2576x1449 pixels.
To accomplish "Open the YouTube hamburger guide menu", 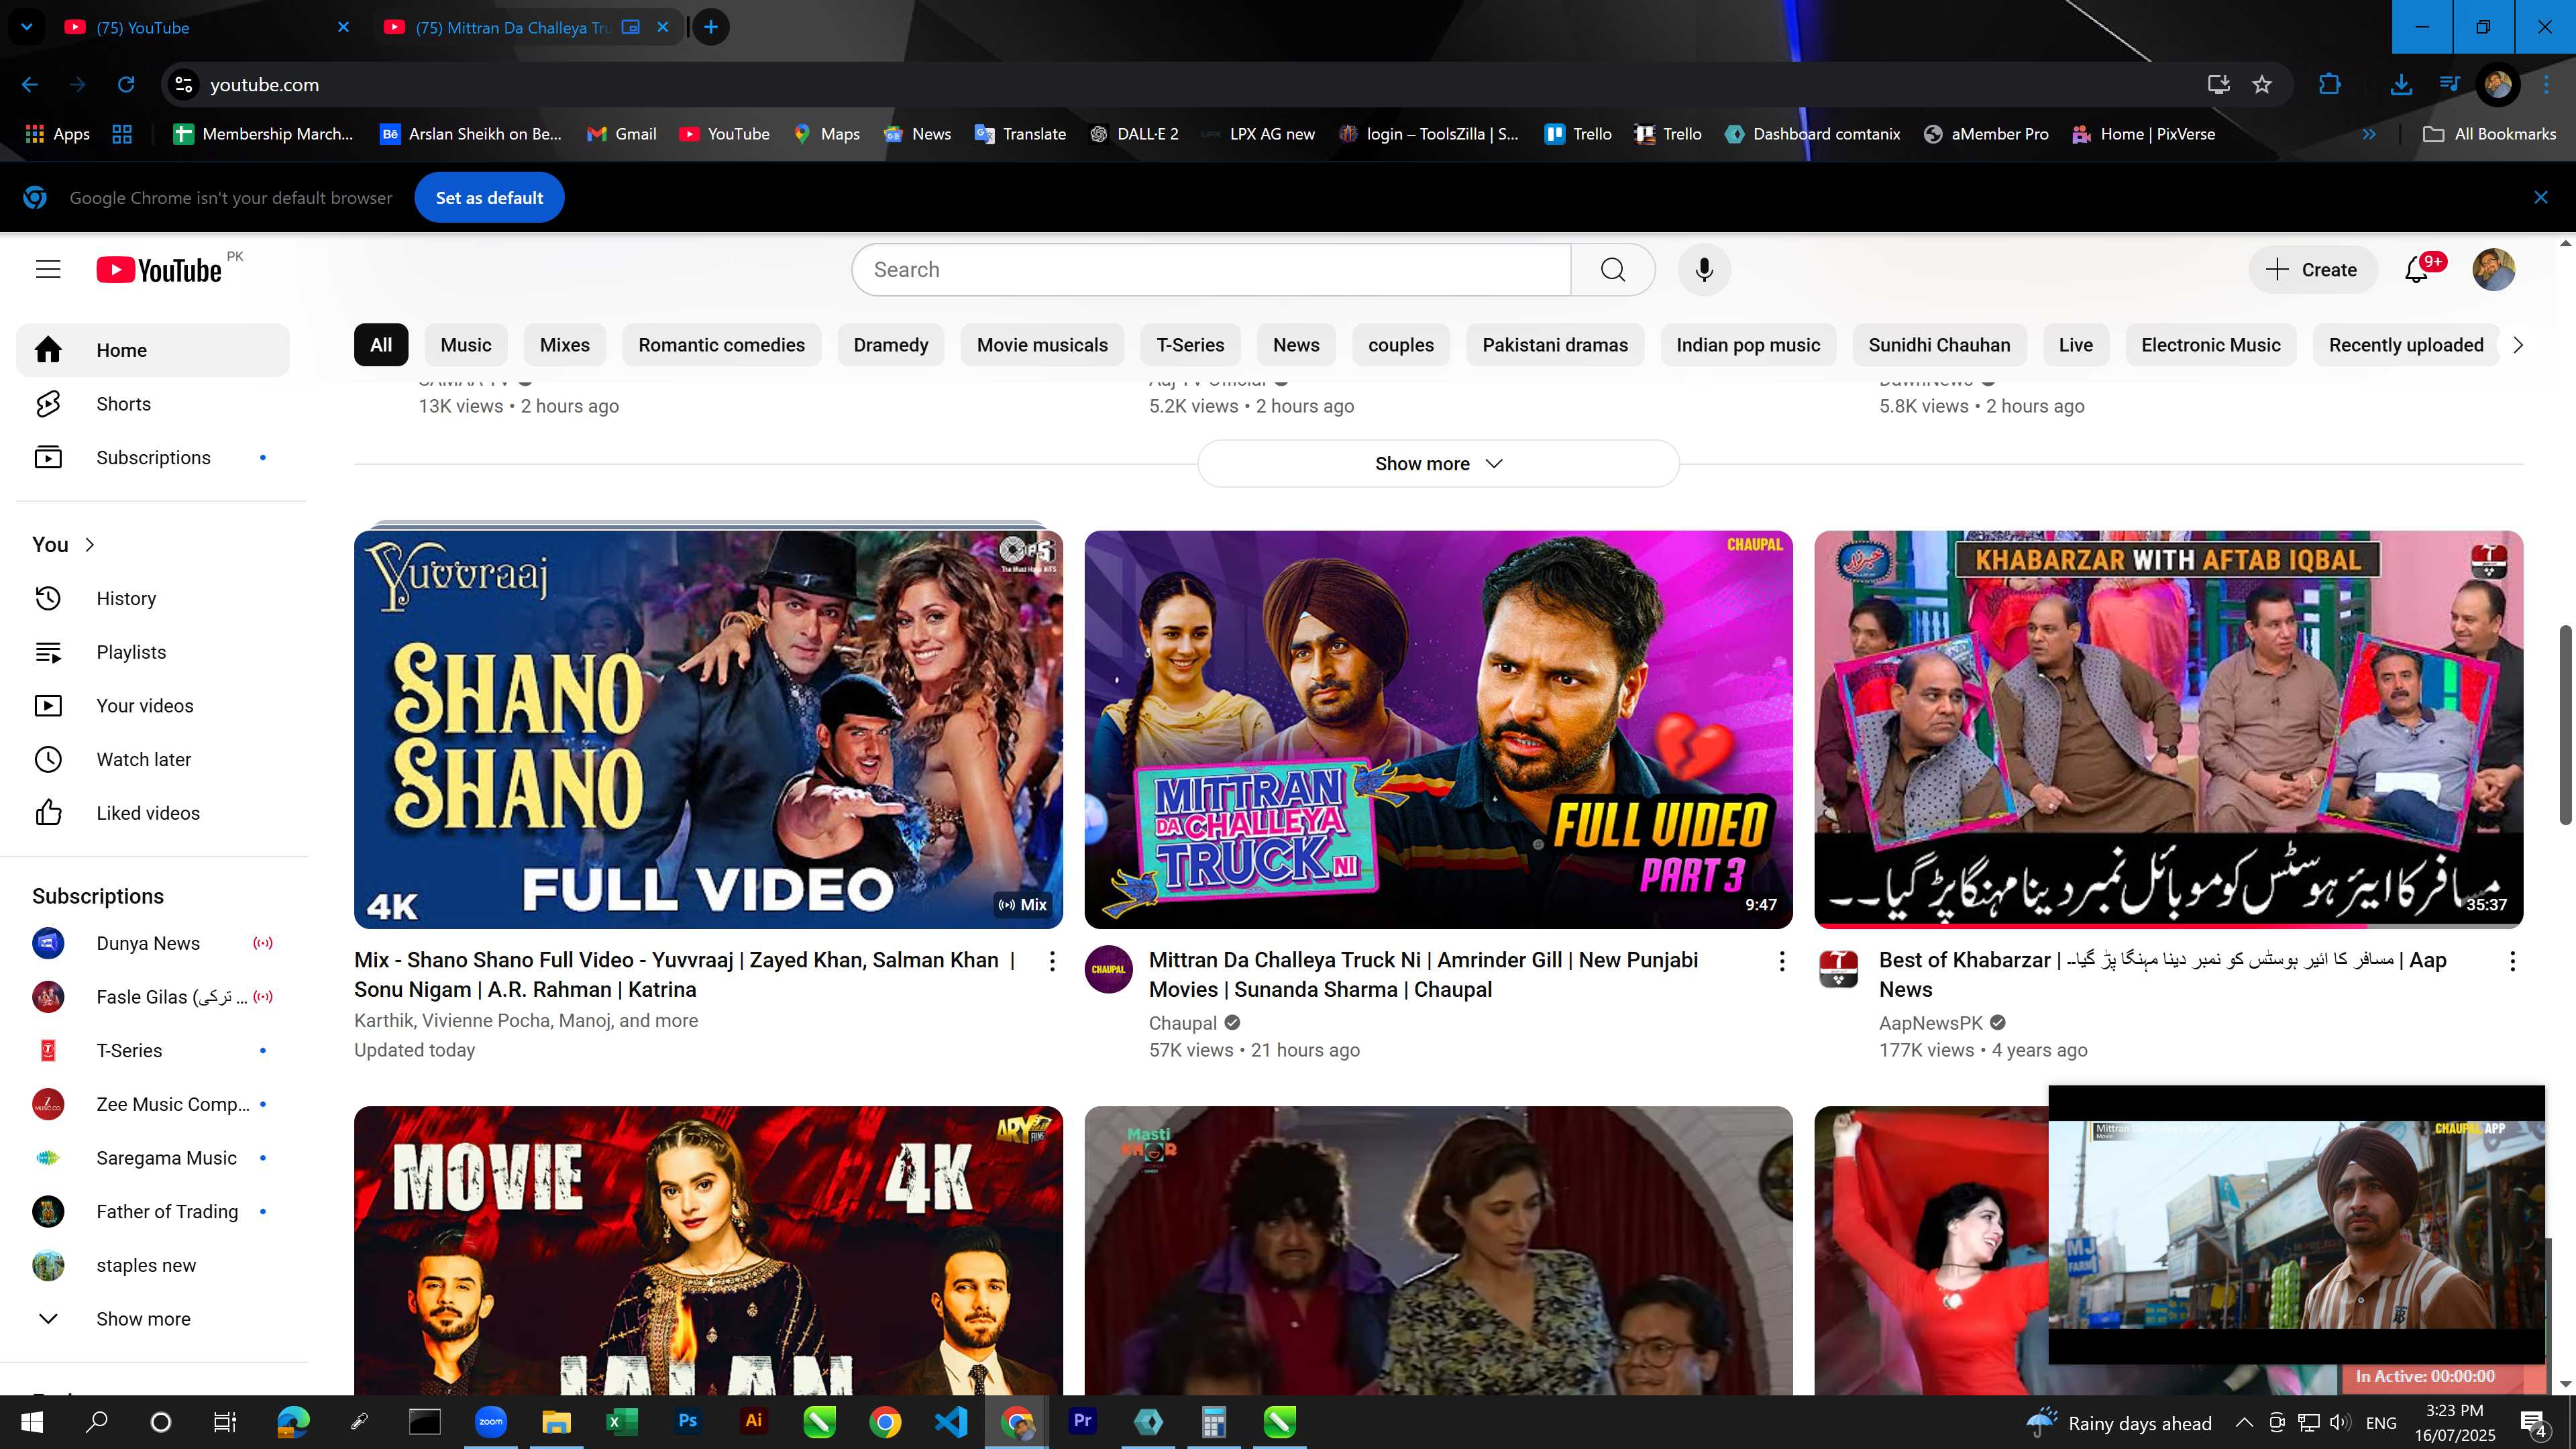I will tap(48, 269).
